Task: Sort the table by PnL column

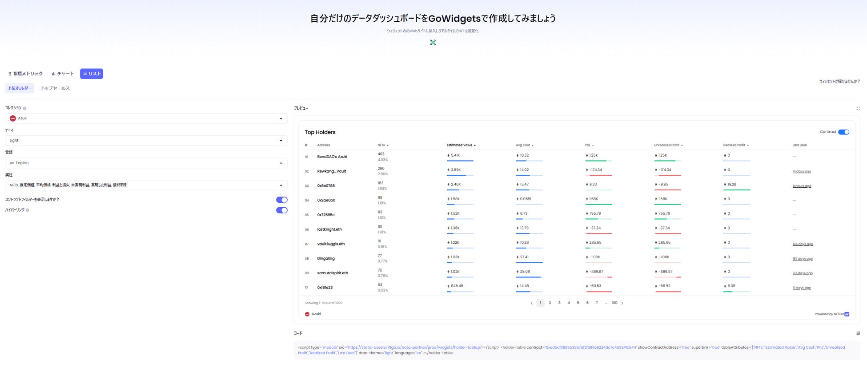Action: (x=590, y=145)
